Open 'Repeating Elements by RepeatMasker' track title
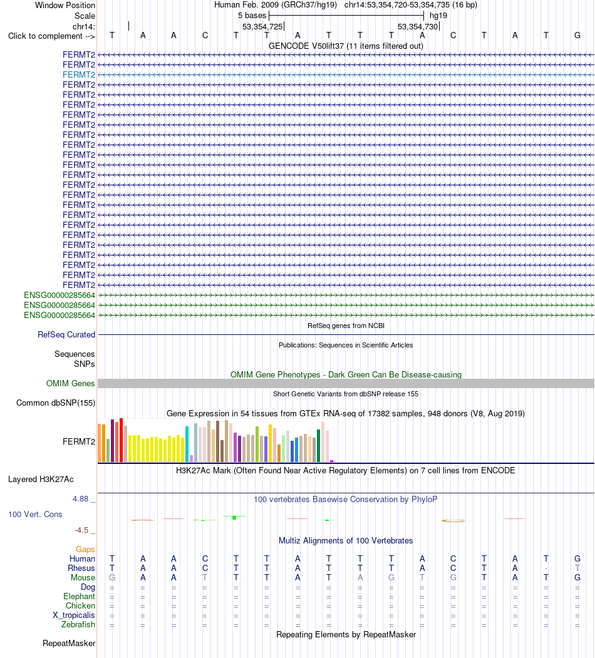This screenshot has height=658, width=595. pos(346,634)
